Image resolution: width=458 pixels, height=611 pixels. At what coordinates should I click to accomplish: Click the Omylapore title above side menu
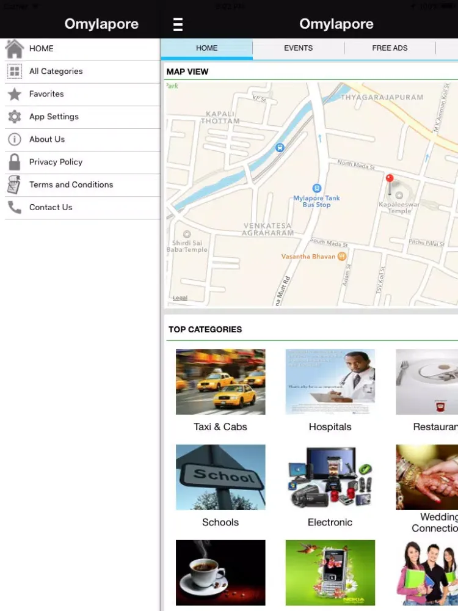point(101,24)
